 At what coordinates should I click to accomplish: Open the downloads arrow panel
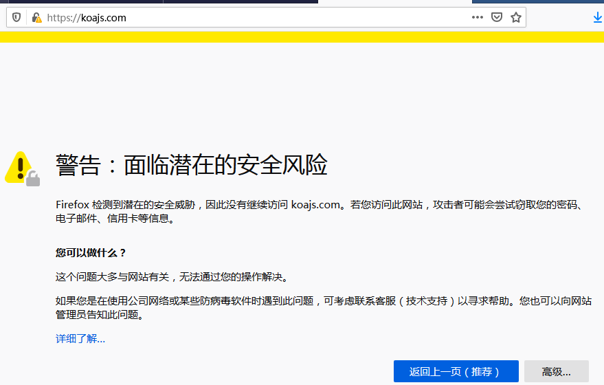pyautogui.click(x=597, y=17)
